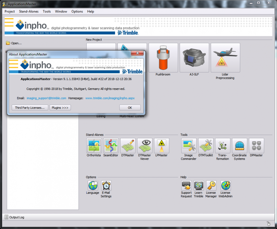Open SeamEditor
Viewport: 277px width, 229px height.
pyautogui.click(x=111, y=145)
